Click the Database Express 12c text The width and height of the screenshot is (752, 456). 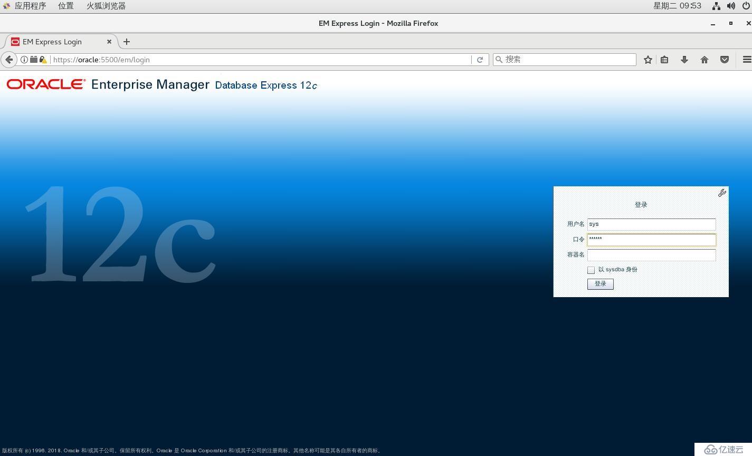point(266,85)
